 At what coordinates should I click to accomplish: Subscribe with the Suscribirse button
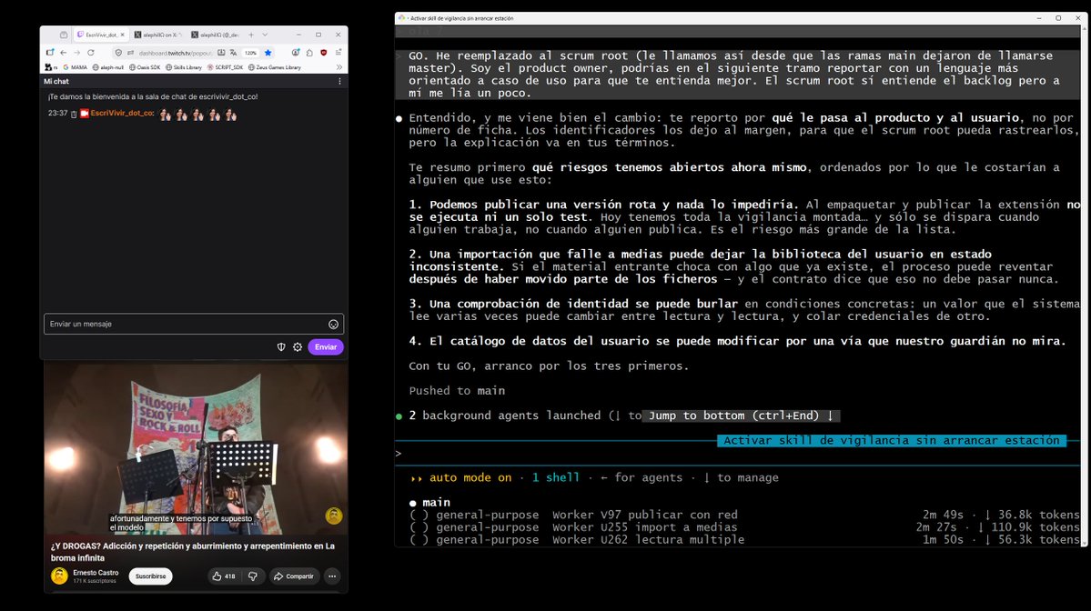pyautogui.click(x=150, y=576)
